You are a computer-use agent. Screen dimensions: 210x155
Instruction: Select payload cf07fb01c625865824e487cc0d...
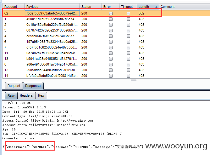click(x=52, y=47)
